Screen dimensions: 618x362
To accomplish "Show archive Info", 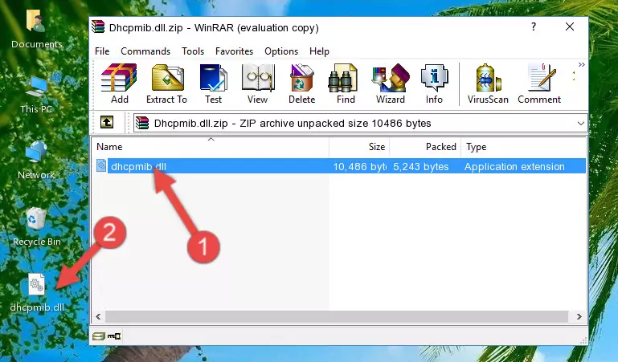I will [x=434, y=83].
